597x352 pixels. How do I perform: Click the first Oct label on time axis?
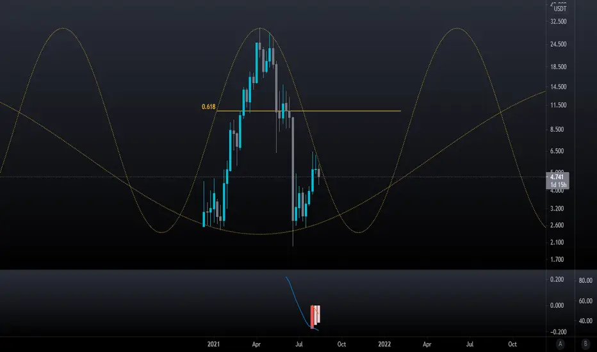point(341,344)
